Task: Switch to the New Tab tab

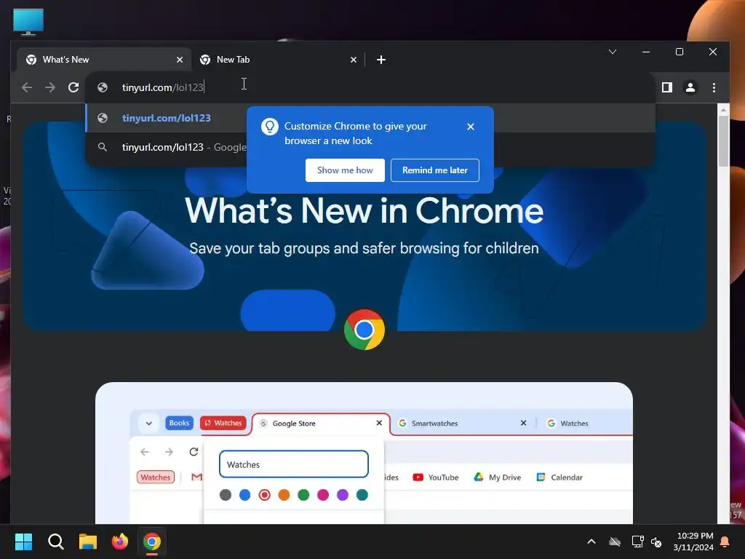Action: pos(278,60)
